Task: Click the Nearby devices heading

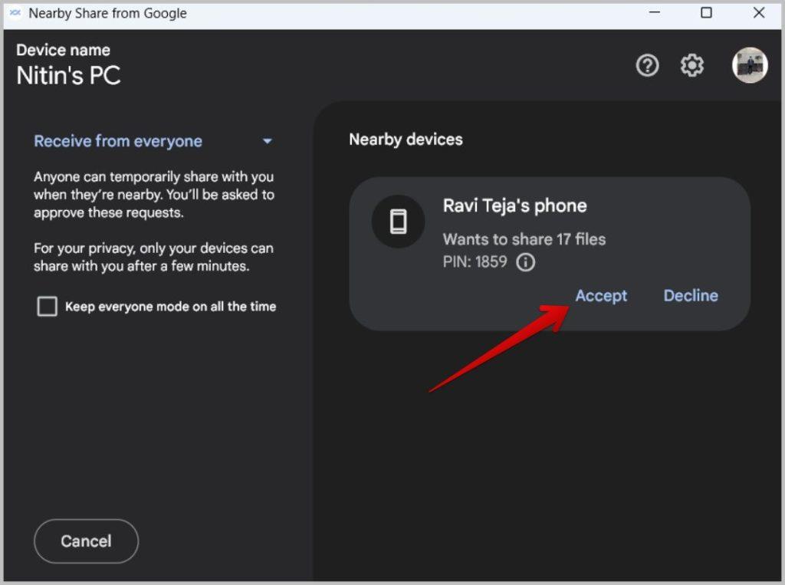Action: [x=406, y=140]
